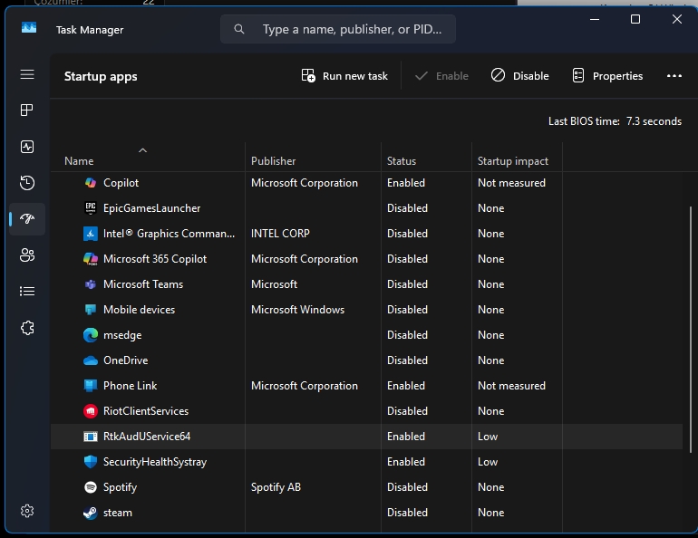Click the Intel Graphics Command icon
This screenshot has width=698, height=538.
click(91, 234)
